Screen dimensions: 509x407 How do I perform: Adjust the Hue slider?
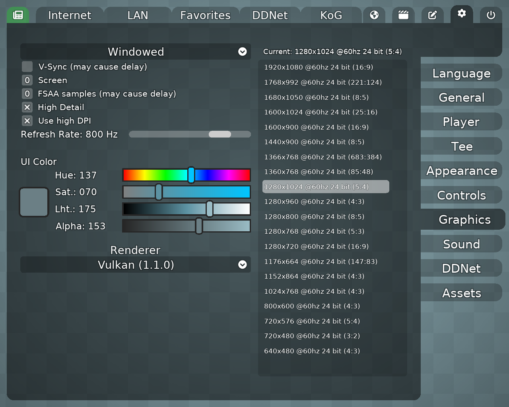coord(191,175)
